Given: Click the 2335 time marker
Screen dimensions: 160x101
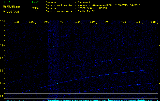Looking at the screenshot, I should pos(77,22).
